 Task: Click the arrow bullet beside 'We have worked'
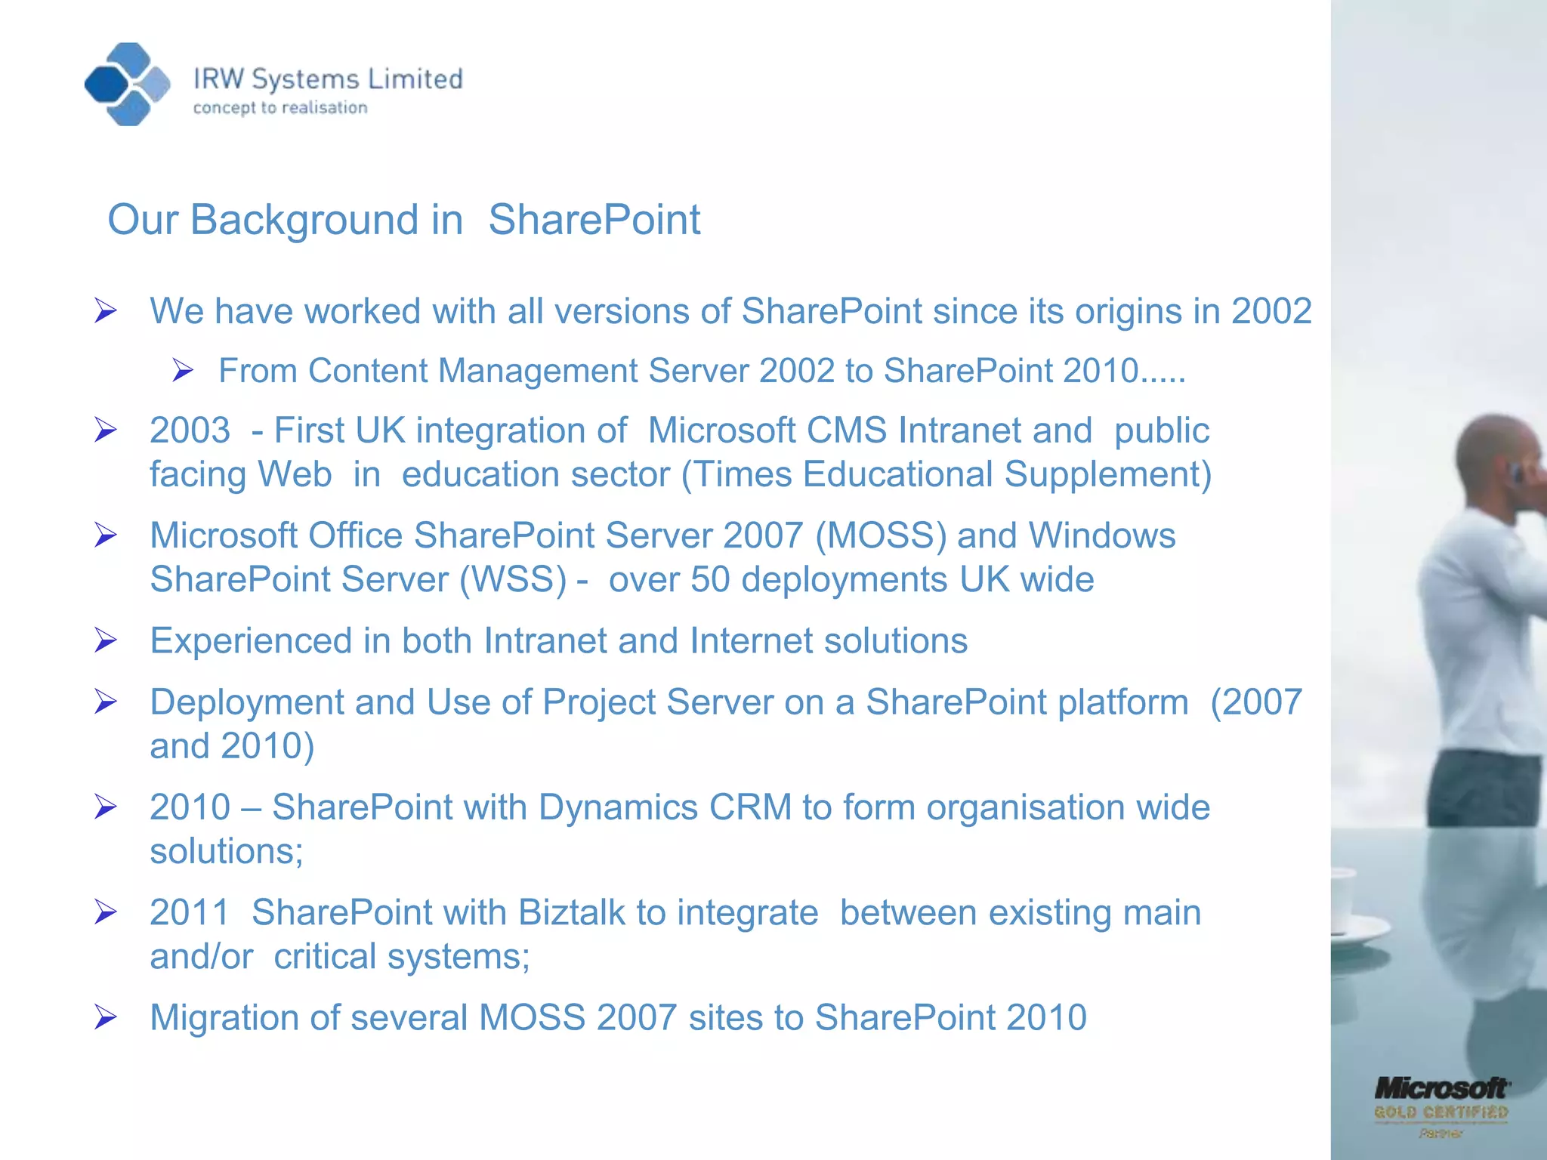pyautogui.click(x=106, y=310)
